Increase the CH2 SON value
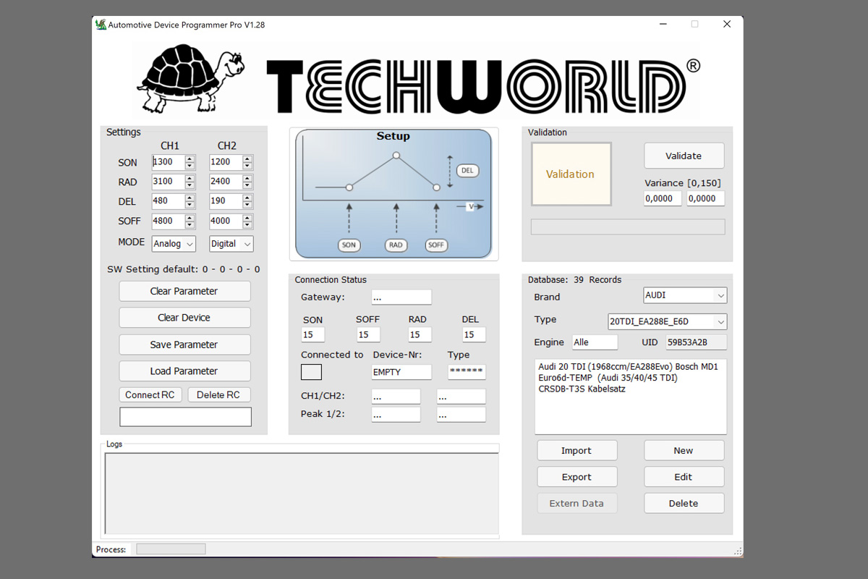This screenshot has width=868, height=579. point(247,159)
